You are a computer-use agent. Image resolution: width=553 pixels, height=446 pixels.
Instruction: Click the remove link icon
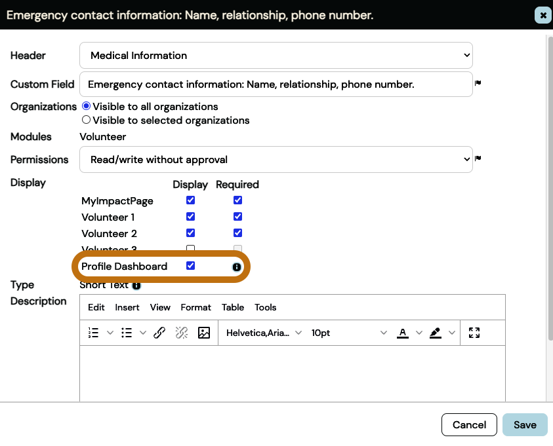click(x=182, y=333)
